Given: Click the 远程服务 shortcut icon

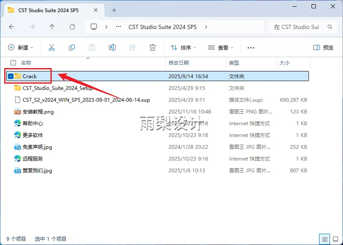Looking at the screenshot, I should tap(18, 158).
